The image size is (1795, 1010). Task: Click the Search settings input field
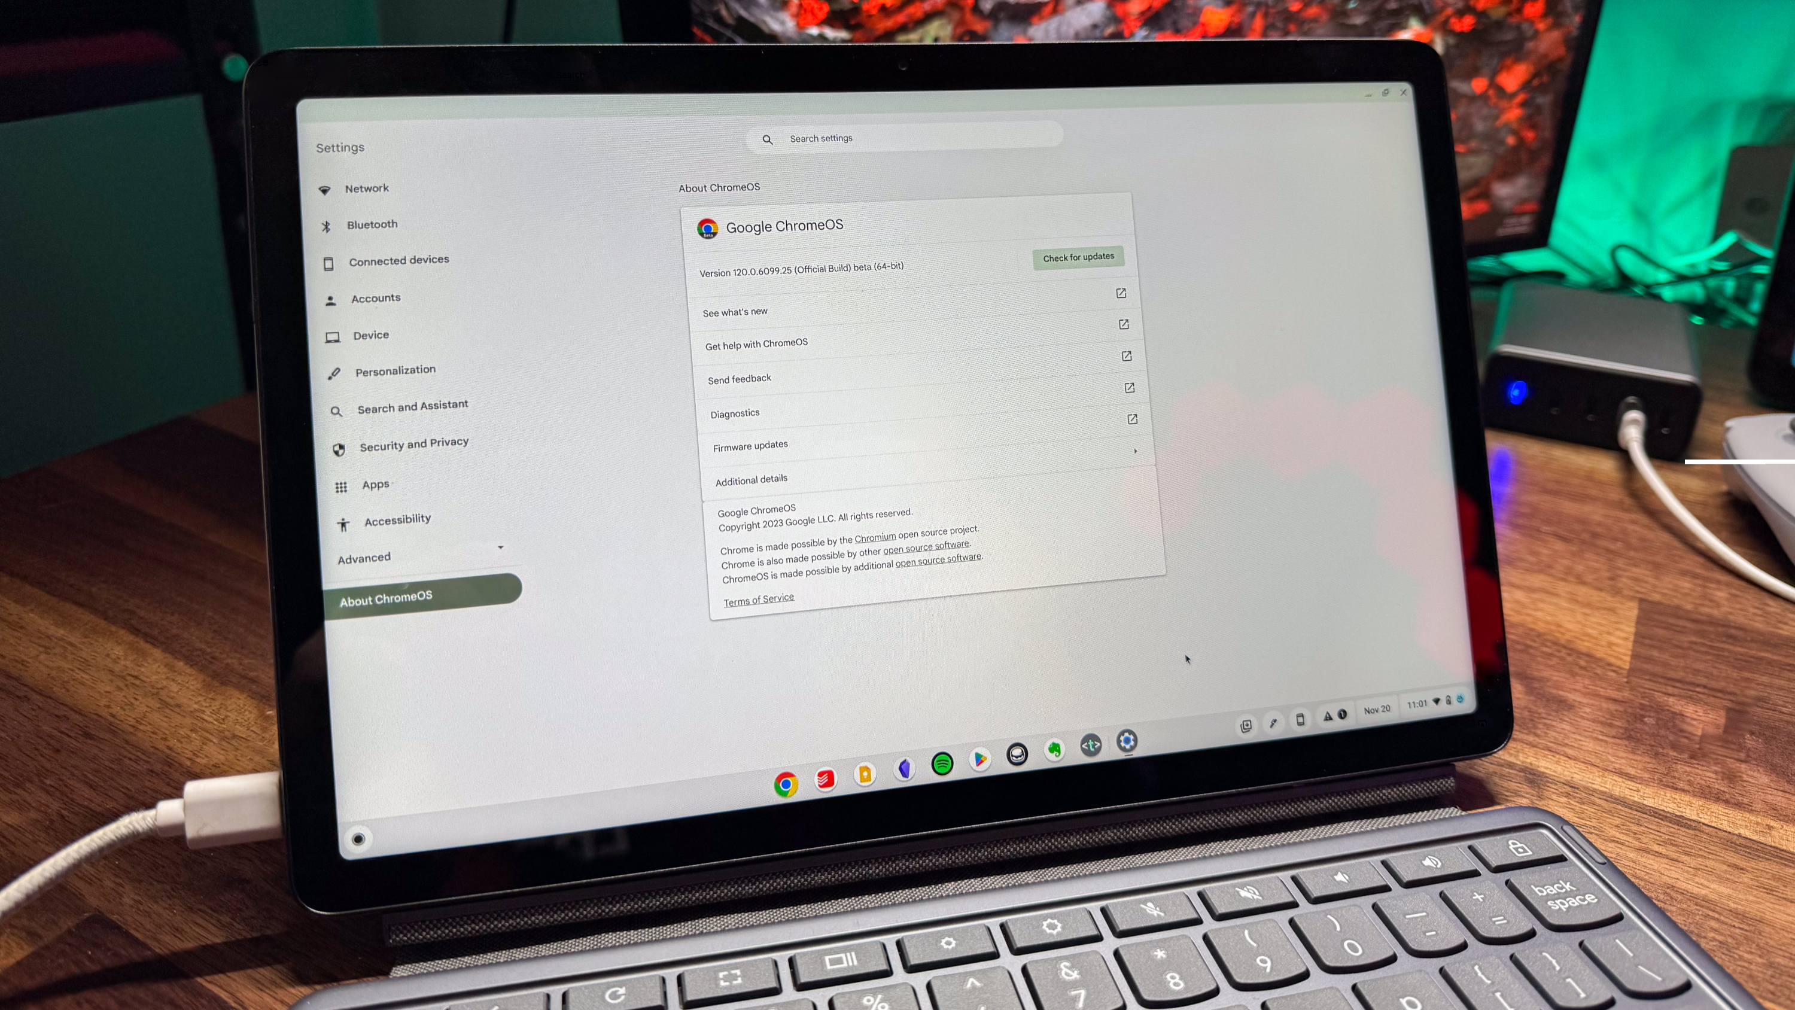[x=907, y=137]
